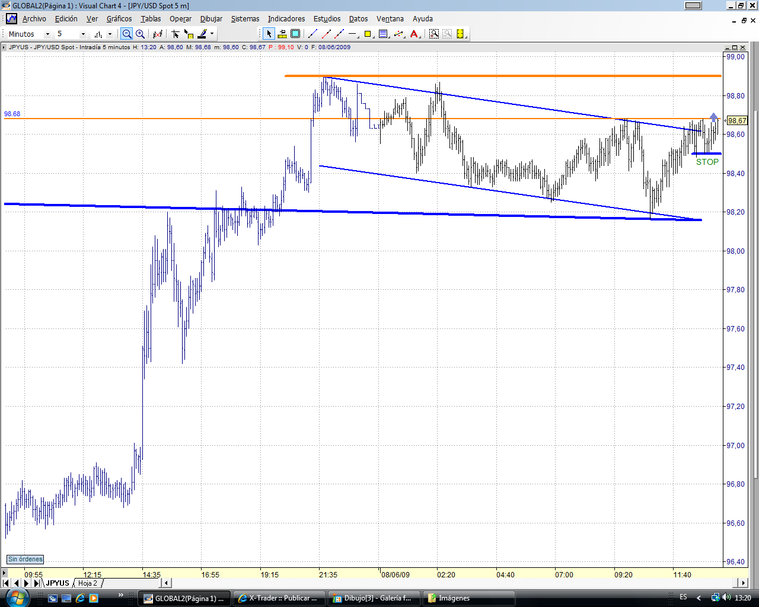Image resolution: width=759 pixels, height=607 pixels.
Task: Click the chart search magnifier icon
Action: [434, 34]
